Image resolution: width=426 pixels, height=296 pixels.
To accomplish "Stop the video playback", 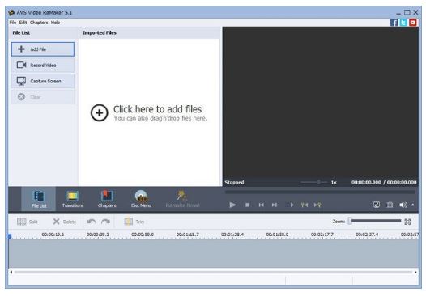I will pos(247,205).
